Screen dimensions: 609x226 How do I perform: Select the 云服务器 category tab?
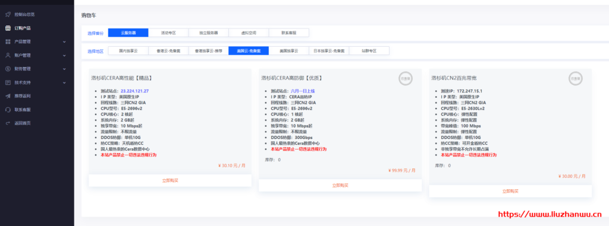(128, 33)
